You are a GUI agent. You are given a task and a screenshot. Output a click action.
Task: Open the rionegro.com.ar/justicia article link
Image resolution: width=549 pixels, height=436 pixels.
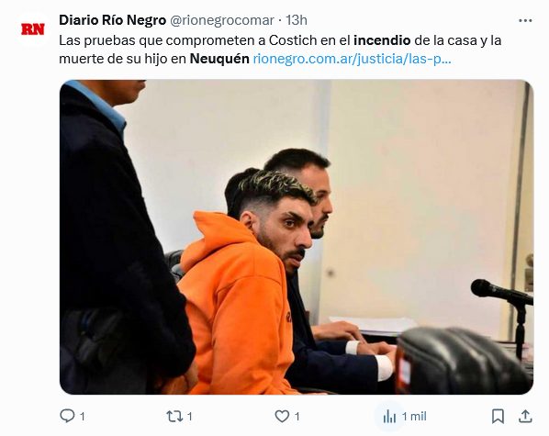pyautogui.click(x=353, y=59)
